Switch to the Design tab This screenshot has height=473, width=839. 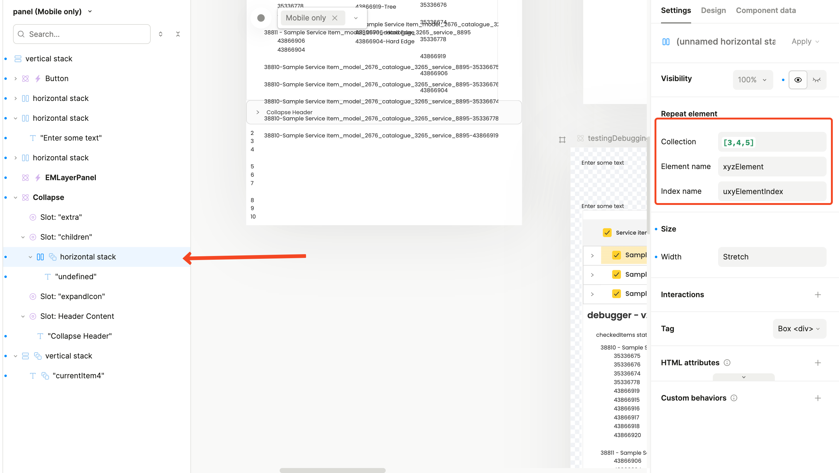(x=713, y=11)
